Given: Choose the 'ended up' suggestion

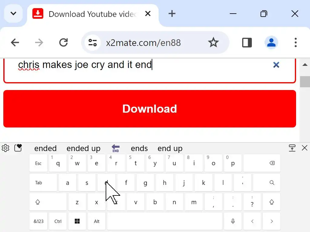Looking at the screenshot, I should pyautogui.click(x=84, y=148).
